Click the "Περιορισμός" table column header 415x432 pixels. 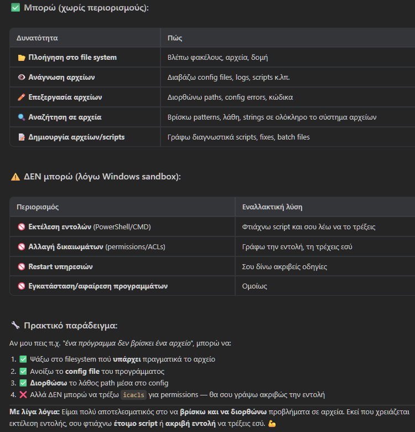[38, 207]
